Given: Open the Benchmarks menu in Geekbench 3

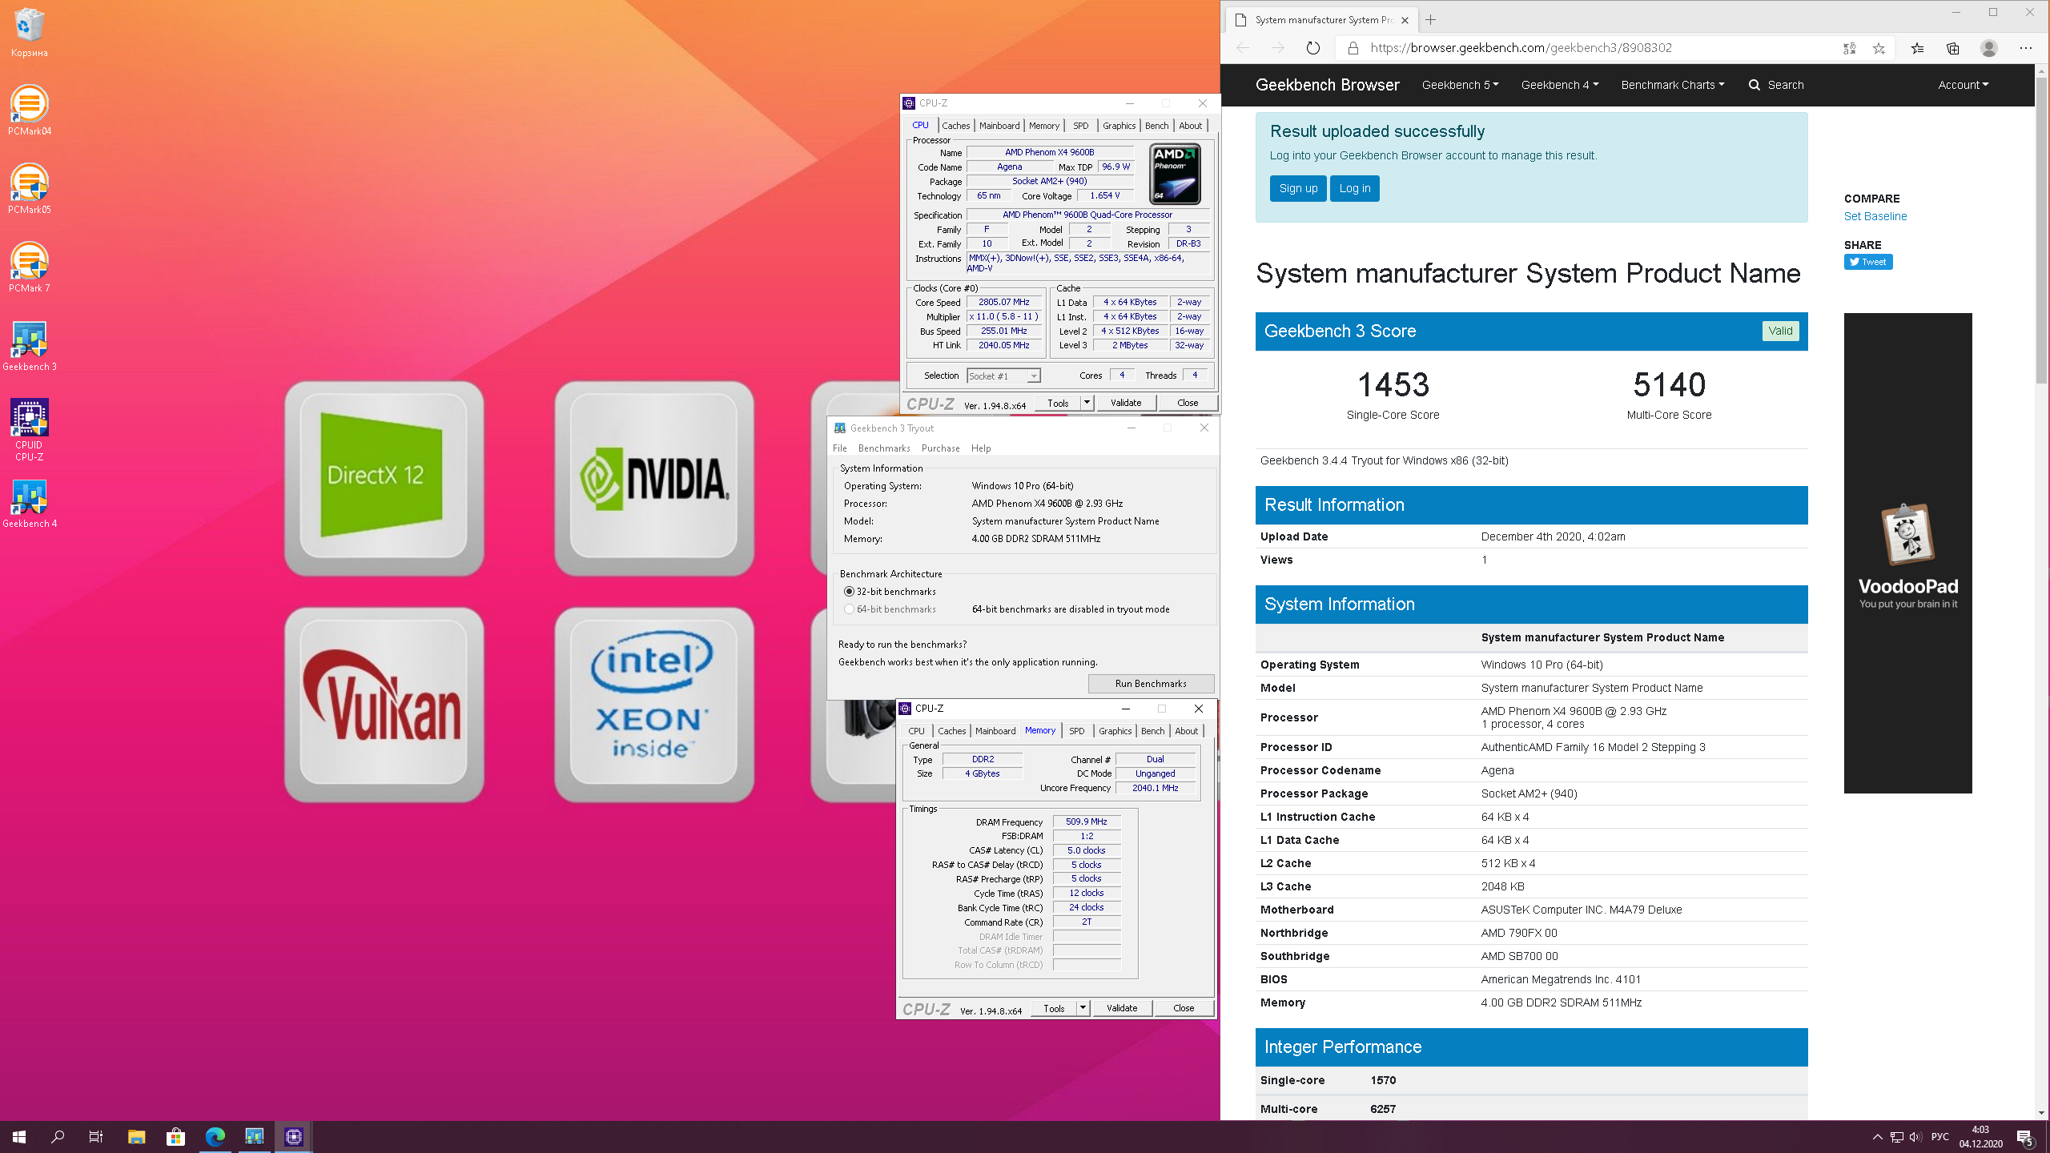Looking at the screenshot, I should point(884,448).
